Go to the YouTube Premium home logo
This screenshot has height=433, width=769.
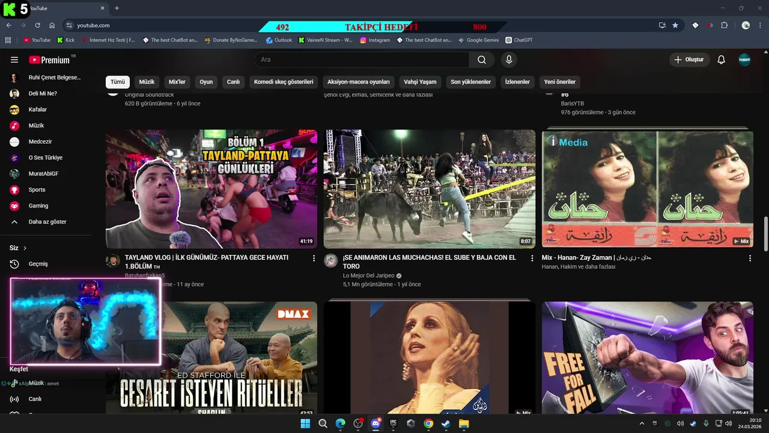click(x=49, y=60)
